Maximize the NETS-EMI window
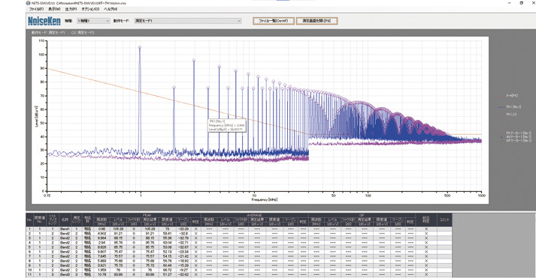The width and height of the screenshot is (536, 278). 521,3
